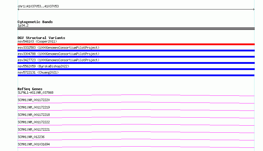The width and height of the screenshot is (263, 151).
Task: Select SCMH1|NM_001172222 transcript label
Action: pos(34,122)
